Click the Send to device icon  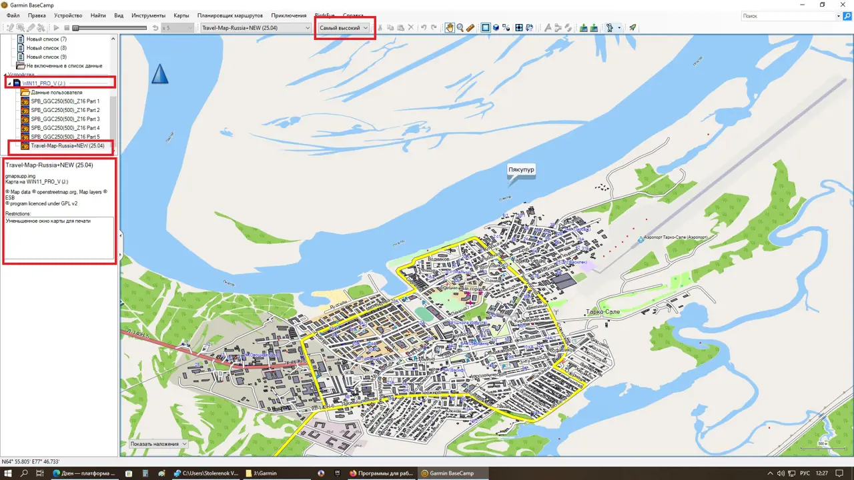[x=584, y=28]
